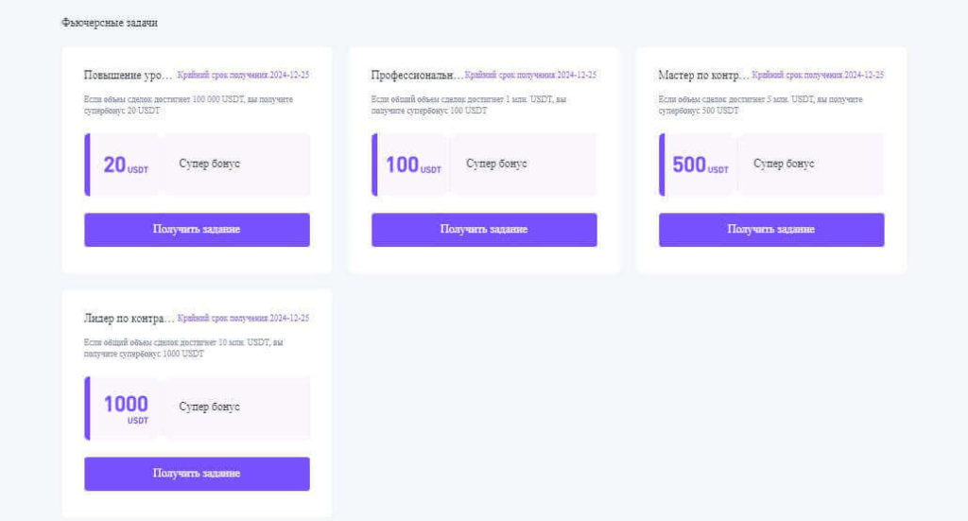Click "Супер бонус" label beside 1000 USDT
This screenshot has width=968, height=521.
pos(210,407)
